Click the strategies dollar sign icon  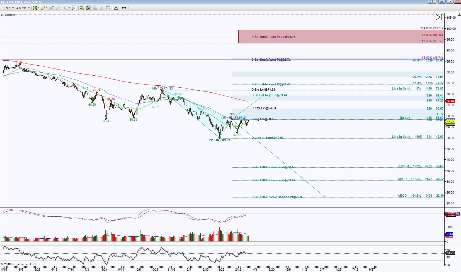pos(101,8)
